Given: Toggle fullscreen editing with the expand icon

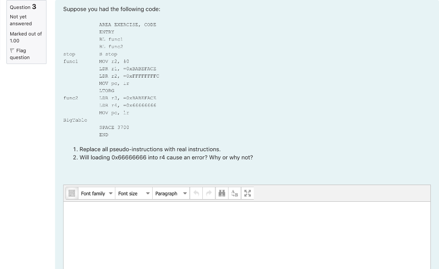Looking at the screenshot, I should tap(247, 193).
